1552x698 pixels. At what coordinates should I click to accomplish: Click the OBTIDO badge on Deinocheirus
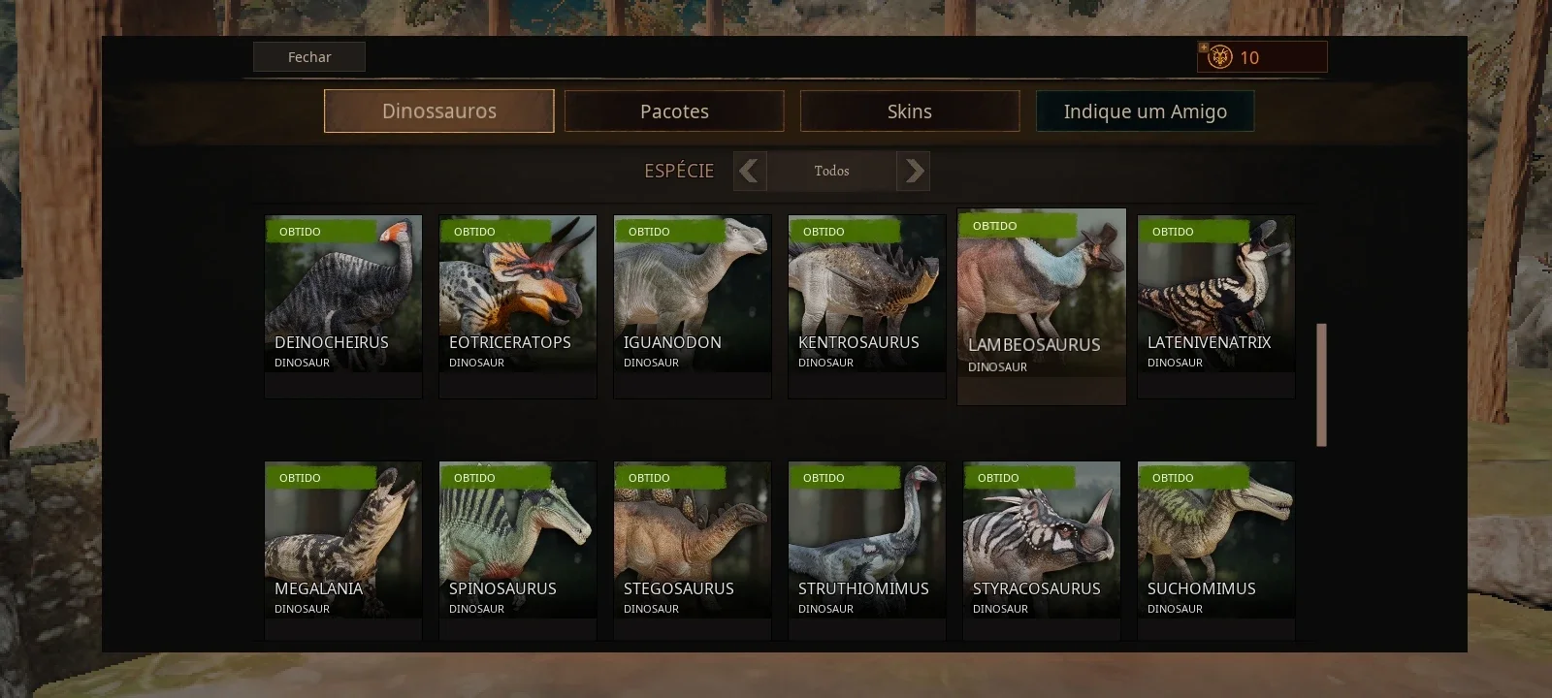[x=320, y=232]
